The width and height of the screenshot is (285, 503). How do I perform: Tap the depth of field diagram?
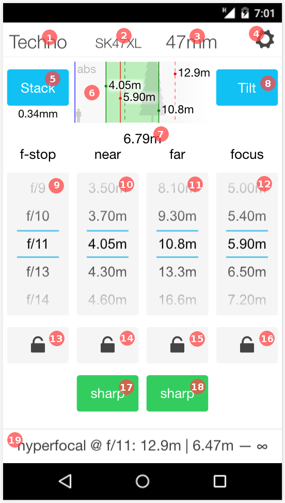144,93
